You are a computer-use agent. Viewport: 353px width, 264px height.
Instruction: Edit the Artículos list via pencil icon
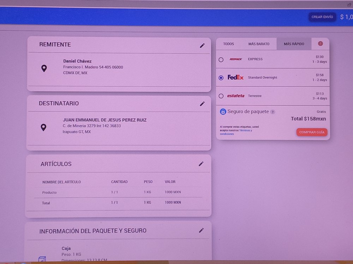click(201, 164)
